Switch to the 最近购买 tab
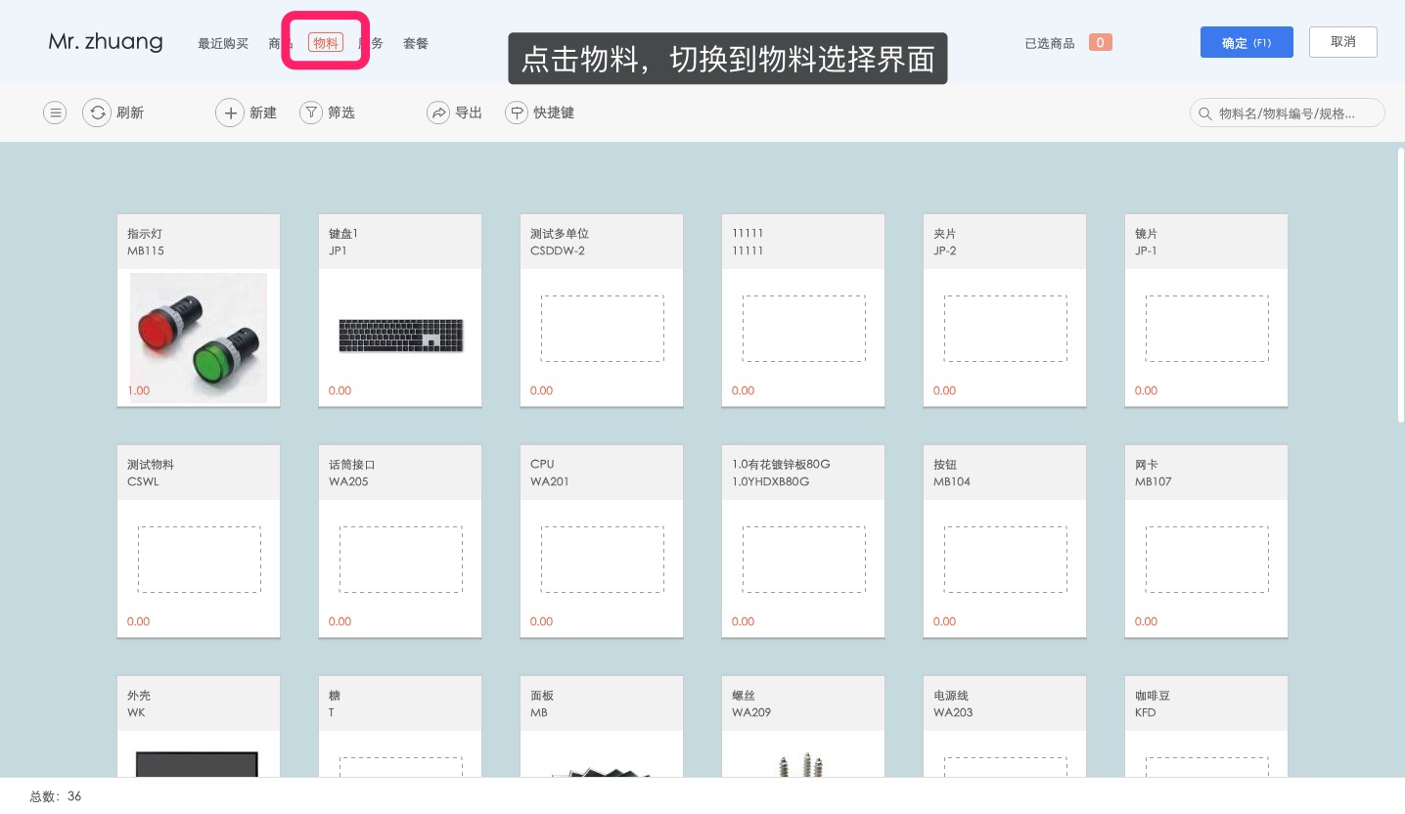This screenshot has height=814, width=1405. click(x=223, y=43)
